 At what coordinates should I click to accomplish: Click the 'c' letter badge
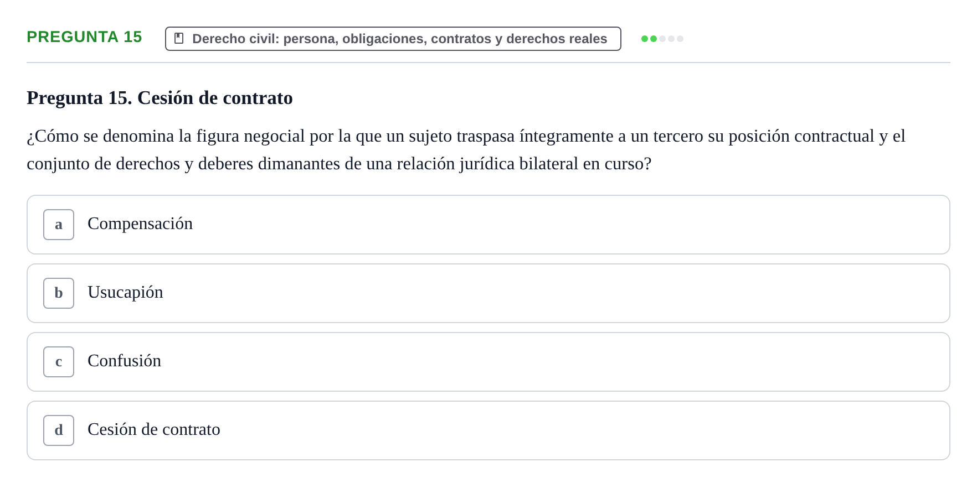click(59, 362)
